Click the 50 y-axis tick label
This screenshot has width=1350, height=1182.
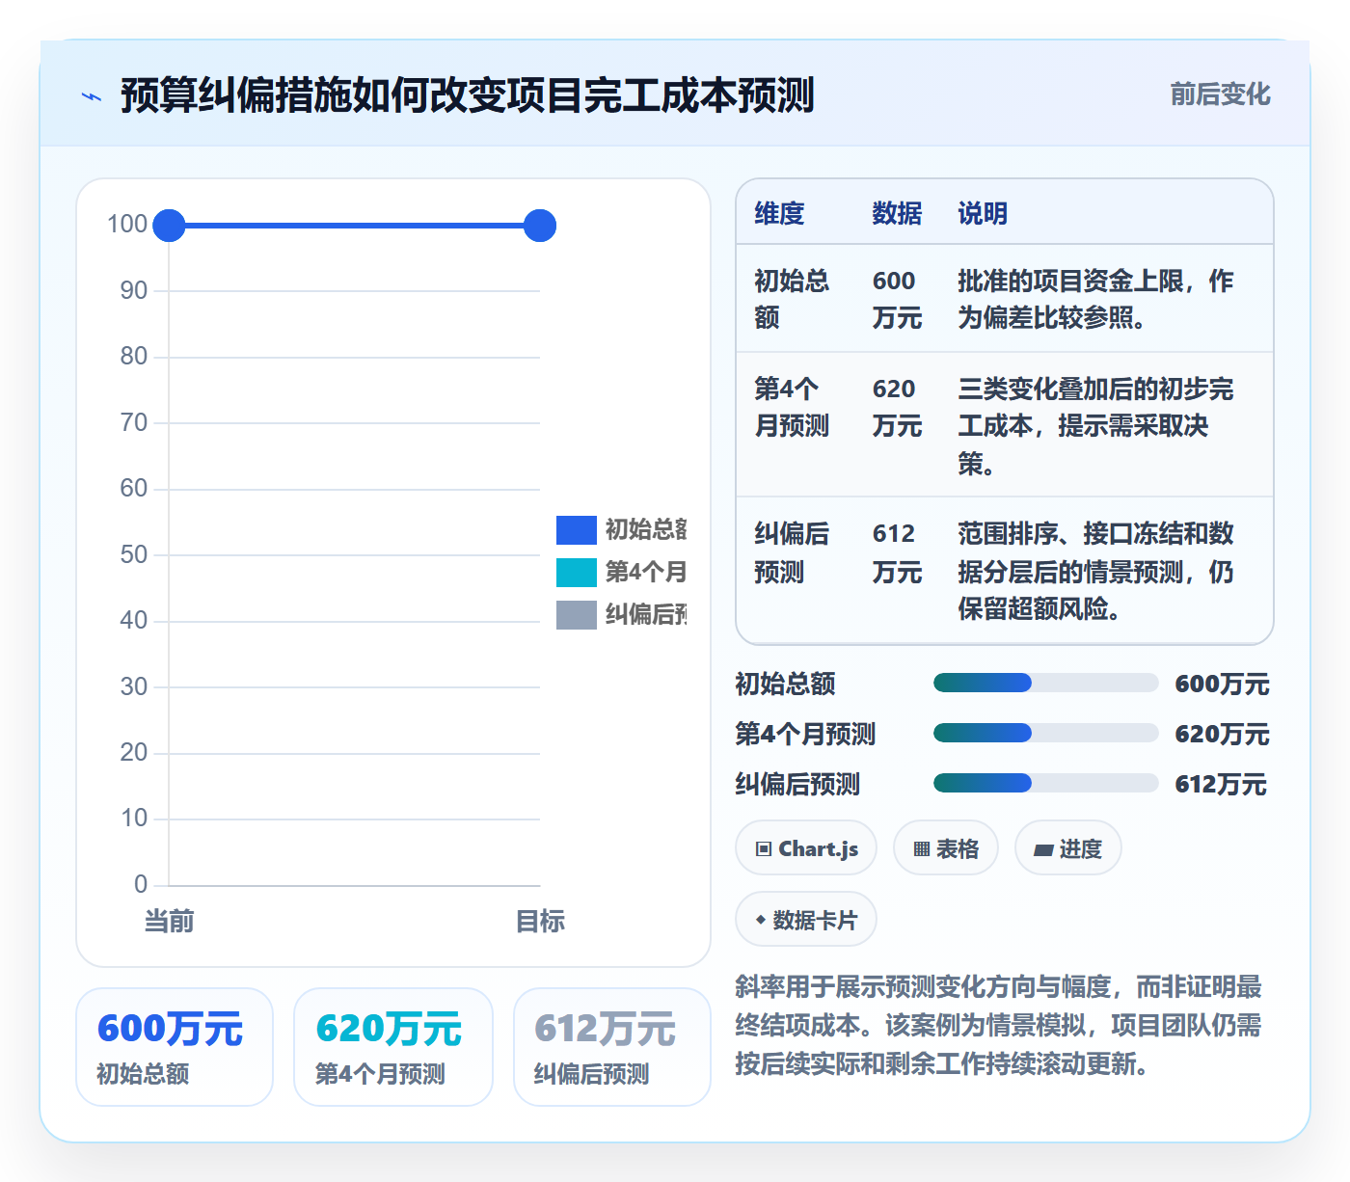pos(134,555)
